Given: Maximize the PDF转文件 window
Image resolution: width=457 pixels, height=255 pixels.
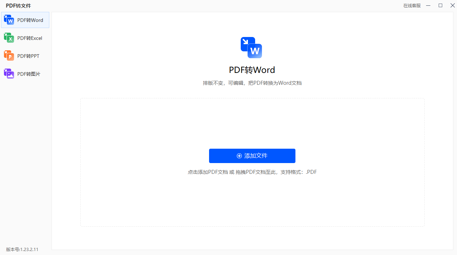Looking at the screenshot, I should (x=440, y=5).
